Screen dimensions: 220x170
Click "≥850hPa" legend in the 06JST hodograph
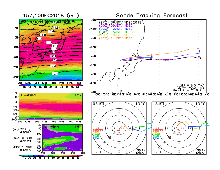coord(98,130)
